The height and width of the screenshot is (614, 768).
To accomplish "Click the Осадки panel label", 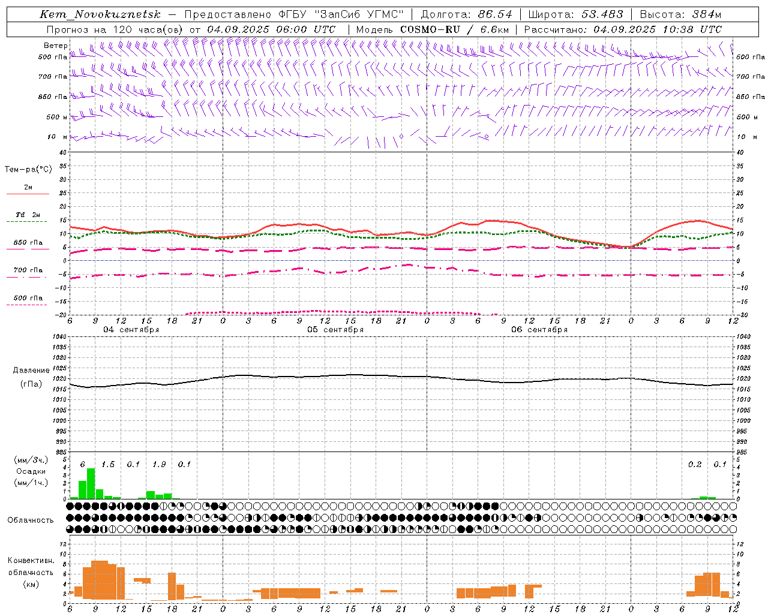I will pos(31,471).
